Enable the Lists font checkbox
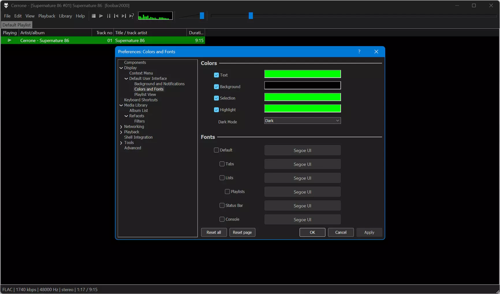Screen dimensions: 500x294 click(x=222, y=178)
